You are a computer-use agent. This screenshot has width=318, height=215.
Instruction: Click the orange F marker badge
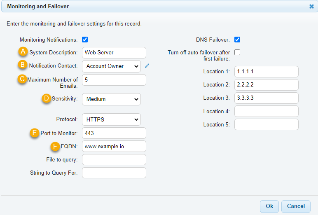click(55, 146)
